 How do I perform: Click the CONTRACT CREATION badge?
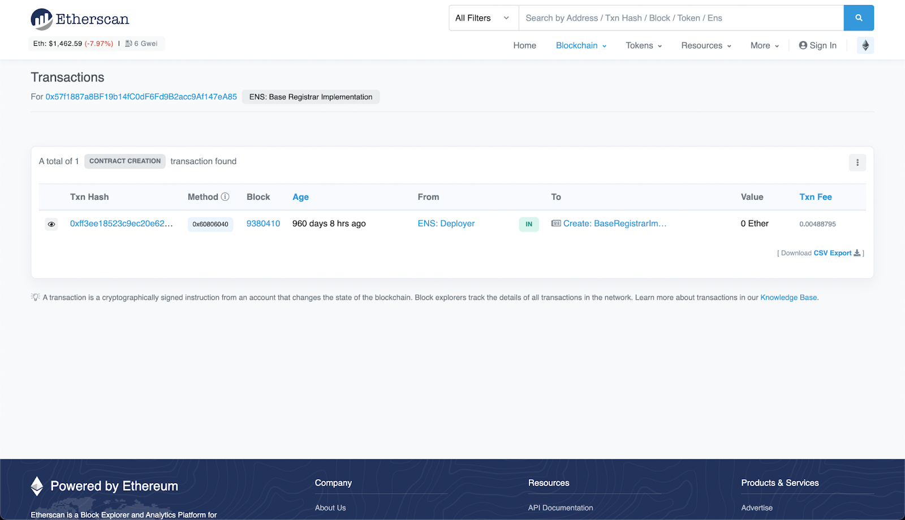click(125, 161)
